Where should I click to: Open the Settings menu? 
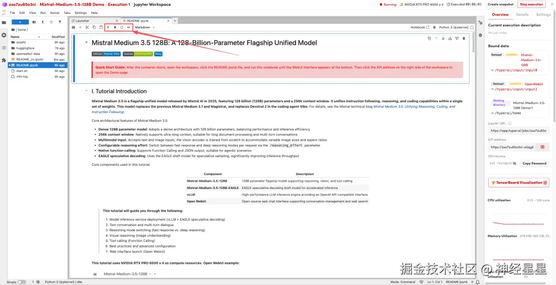[x=80, y=13]
